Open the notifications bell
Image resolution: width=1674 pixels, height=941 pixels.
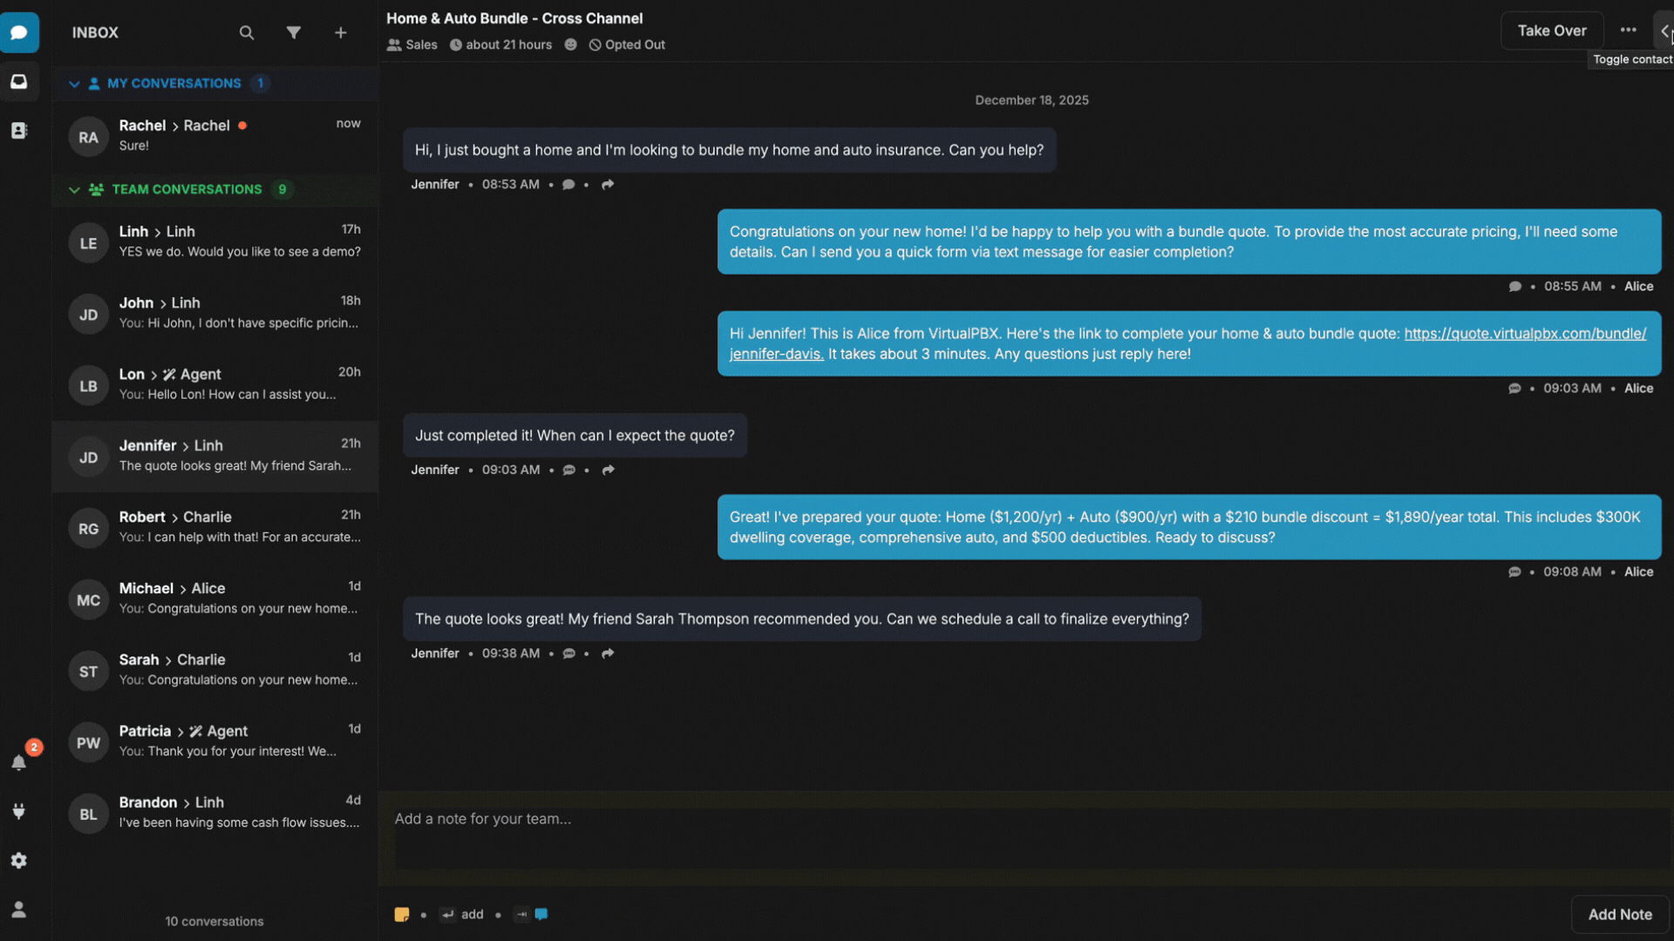pyautogui.click(x=19, y=762)
